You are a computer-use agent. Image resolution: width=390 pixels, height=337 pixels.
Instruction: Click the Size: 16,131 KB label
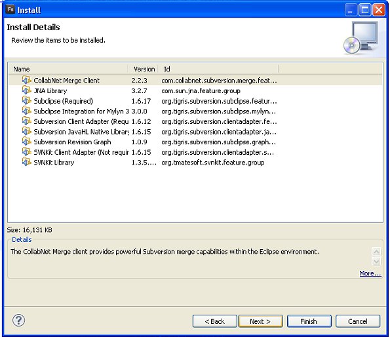[29, 230]
